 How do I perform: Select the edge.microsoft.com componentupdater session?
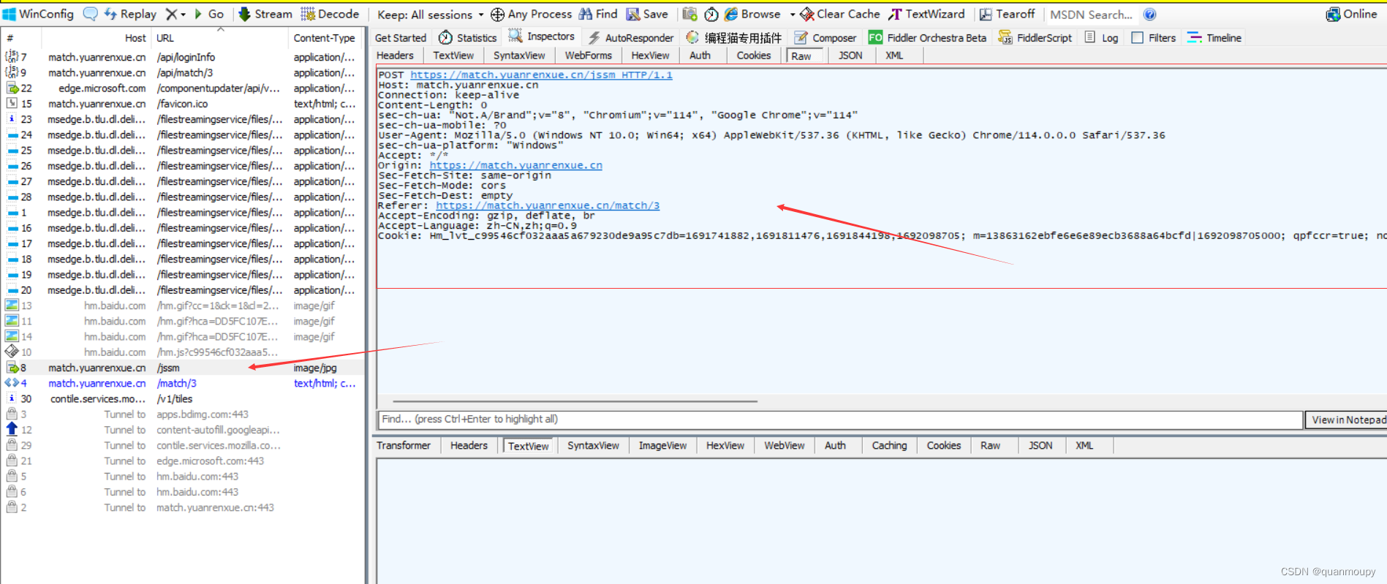(x=183, y=88)
